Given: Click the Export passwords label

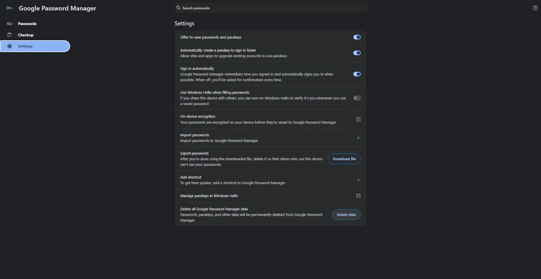Looking at the screenshot, I should 194,153.
